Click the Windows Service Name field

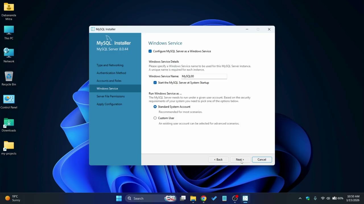click(x=204, y=76)
